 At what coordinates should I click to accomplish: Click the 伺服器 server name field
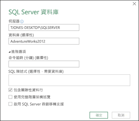point(44,28)
